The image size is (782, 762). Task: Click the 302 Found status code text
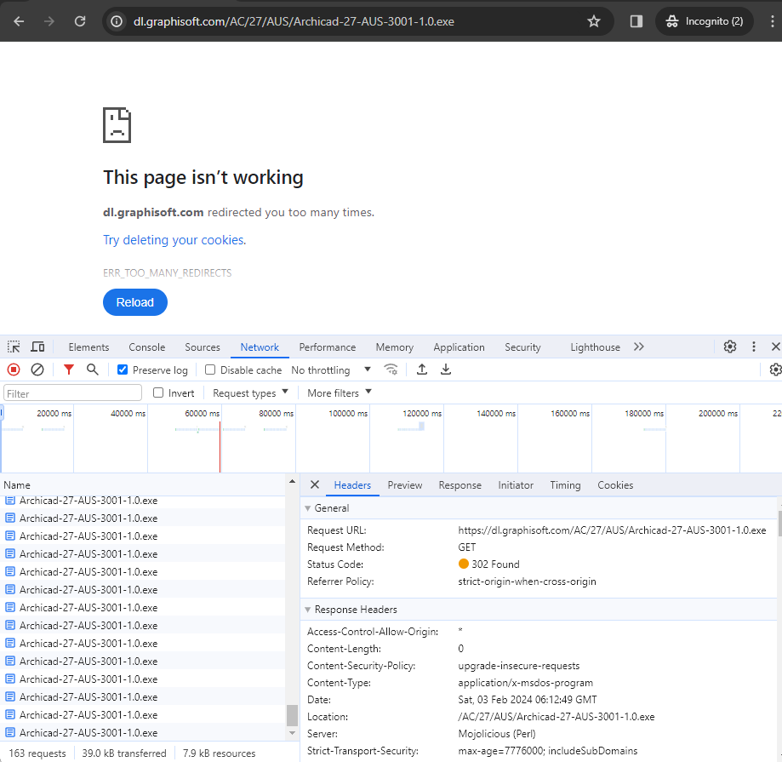(495, 564)
